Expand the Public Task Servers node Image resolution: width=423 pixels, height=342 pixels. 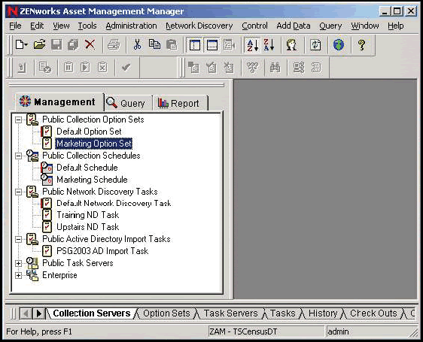[x=18, y=263]
